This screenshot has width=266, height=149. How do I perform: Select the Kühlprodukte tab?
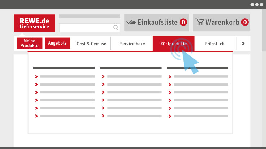point(173,44)
